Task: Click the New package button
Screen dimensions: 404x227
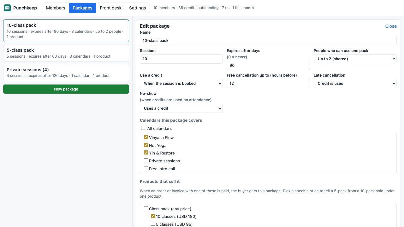Action: point(66,89)
